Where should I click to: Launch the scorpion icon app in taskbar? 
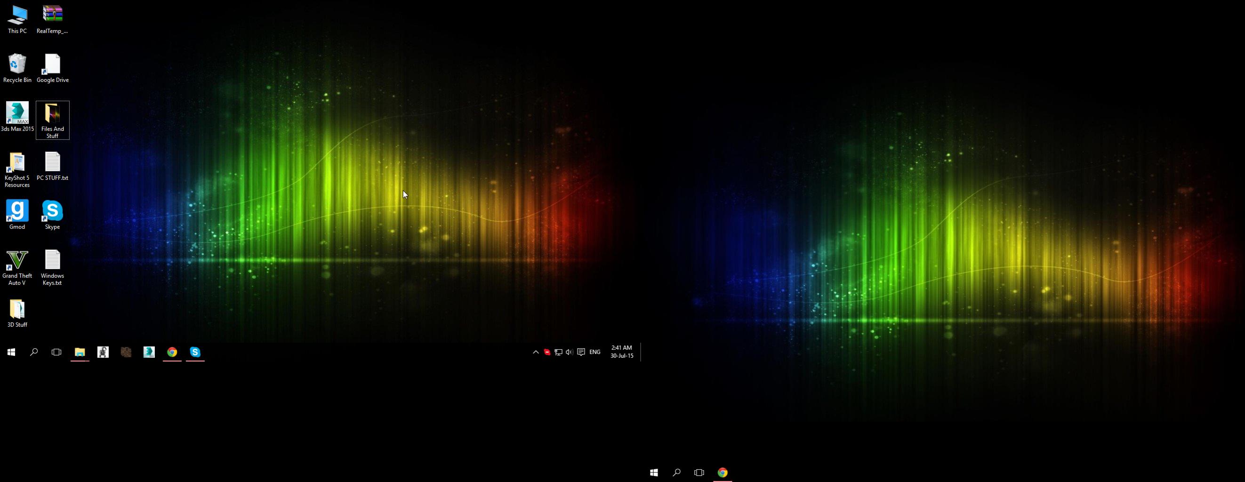click(x=103, y=352)
